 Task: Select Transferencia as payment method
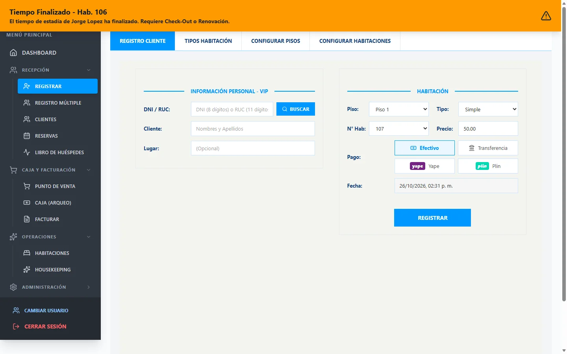pos(488,148)
